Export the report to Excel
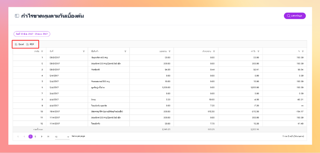320x153 pixels. click(20, 44)
